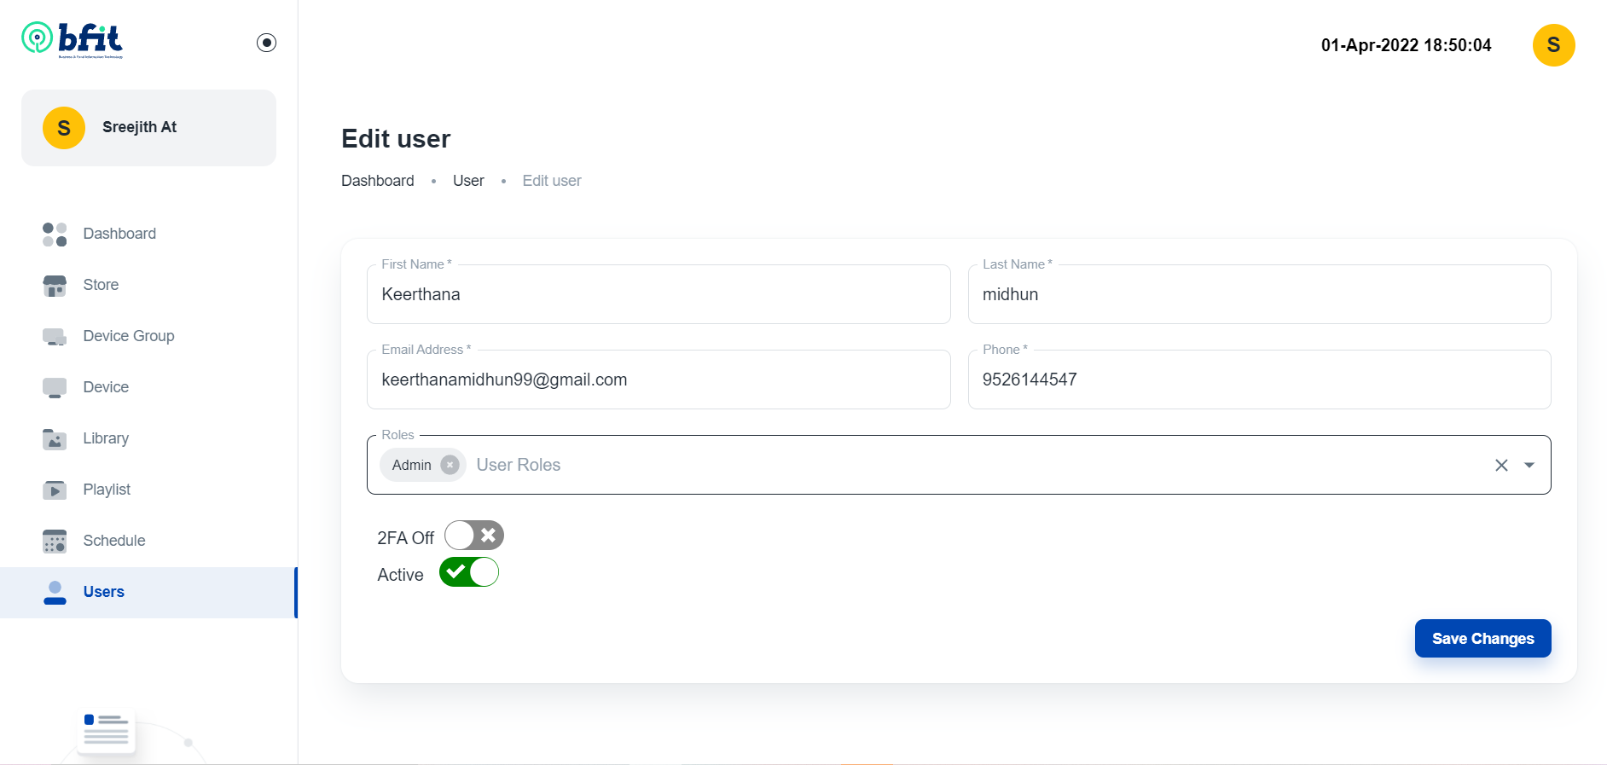Save Changes to the user
The height and width of the screenshot is (765, 1607).
tap(1482, 638)
